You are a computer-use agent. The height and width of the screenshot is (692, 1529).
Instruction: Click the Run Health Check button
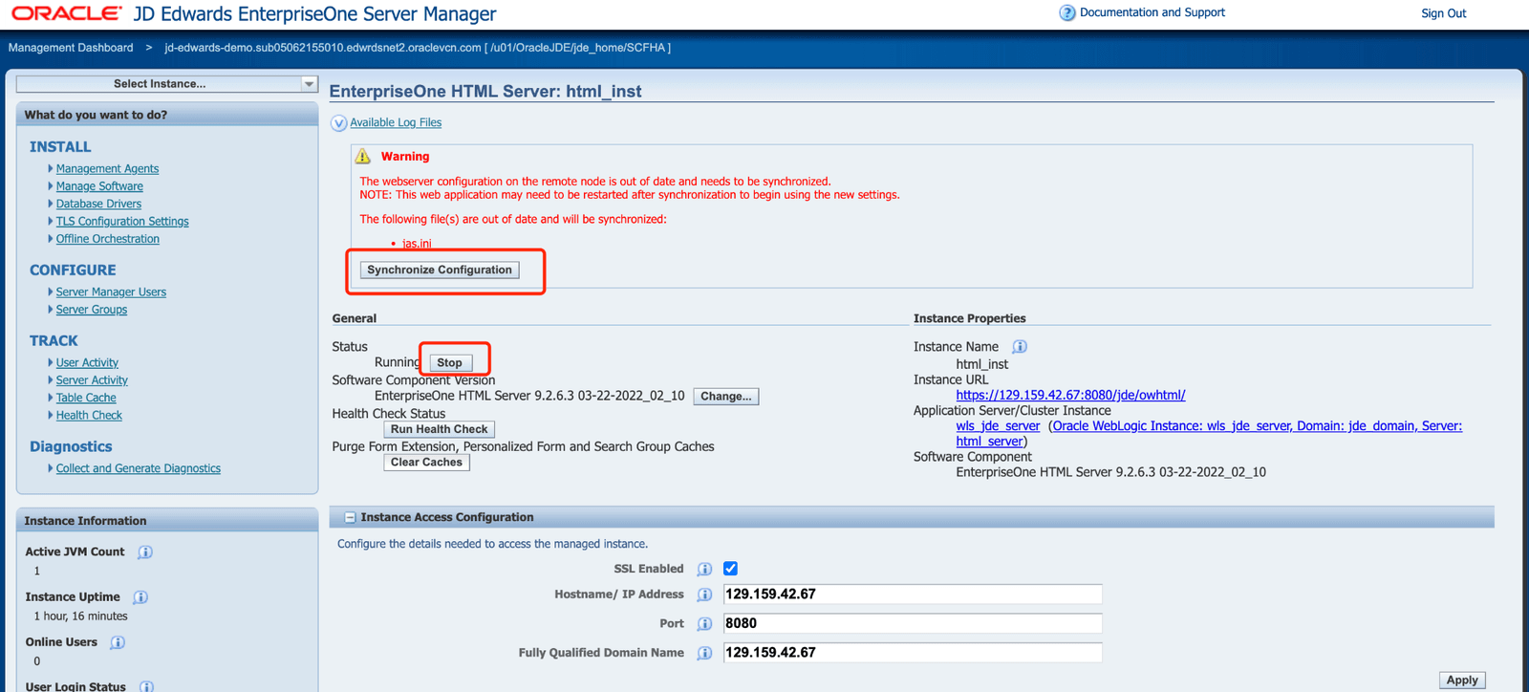tap(439, 430)
